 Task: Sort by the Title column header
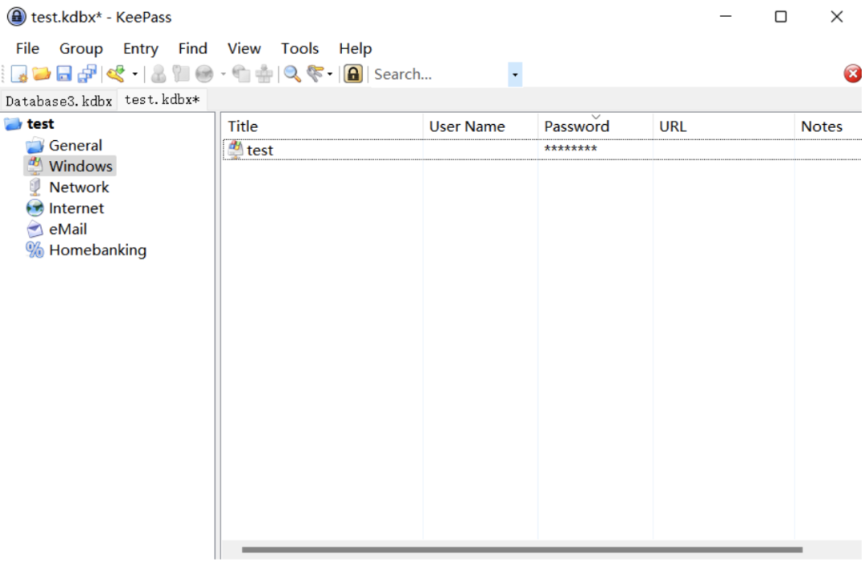322,126
